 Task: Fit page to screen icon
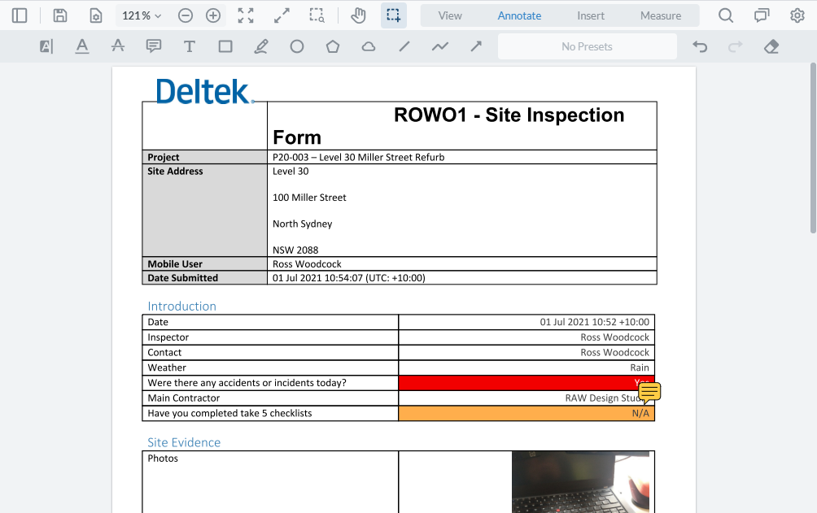tap(246, 15)
